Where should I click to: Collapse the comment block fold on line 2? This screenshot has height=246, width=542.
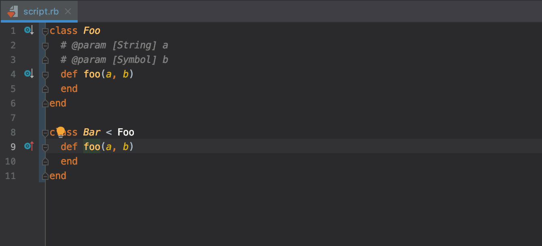pos(45,46)
